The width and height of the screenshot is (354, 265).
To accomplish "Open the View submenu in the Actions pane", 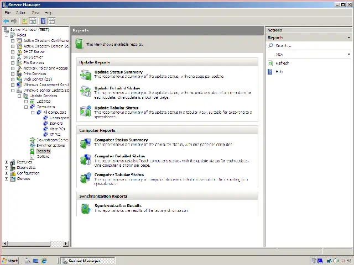I will [309, 54].
